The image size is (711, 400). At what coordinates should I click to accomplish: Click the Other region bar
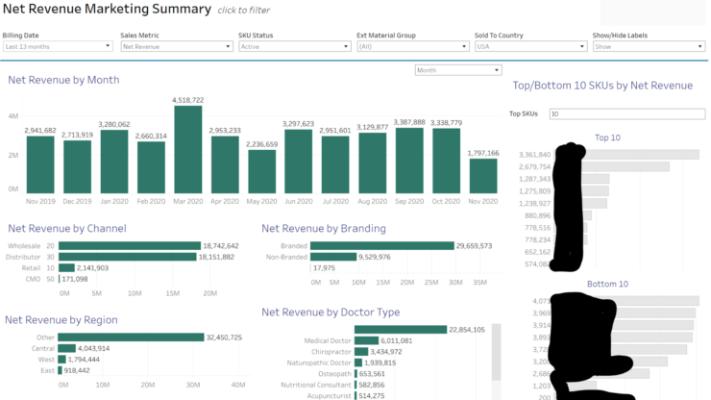coord(130,337)
